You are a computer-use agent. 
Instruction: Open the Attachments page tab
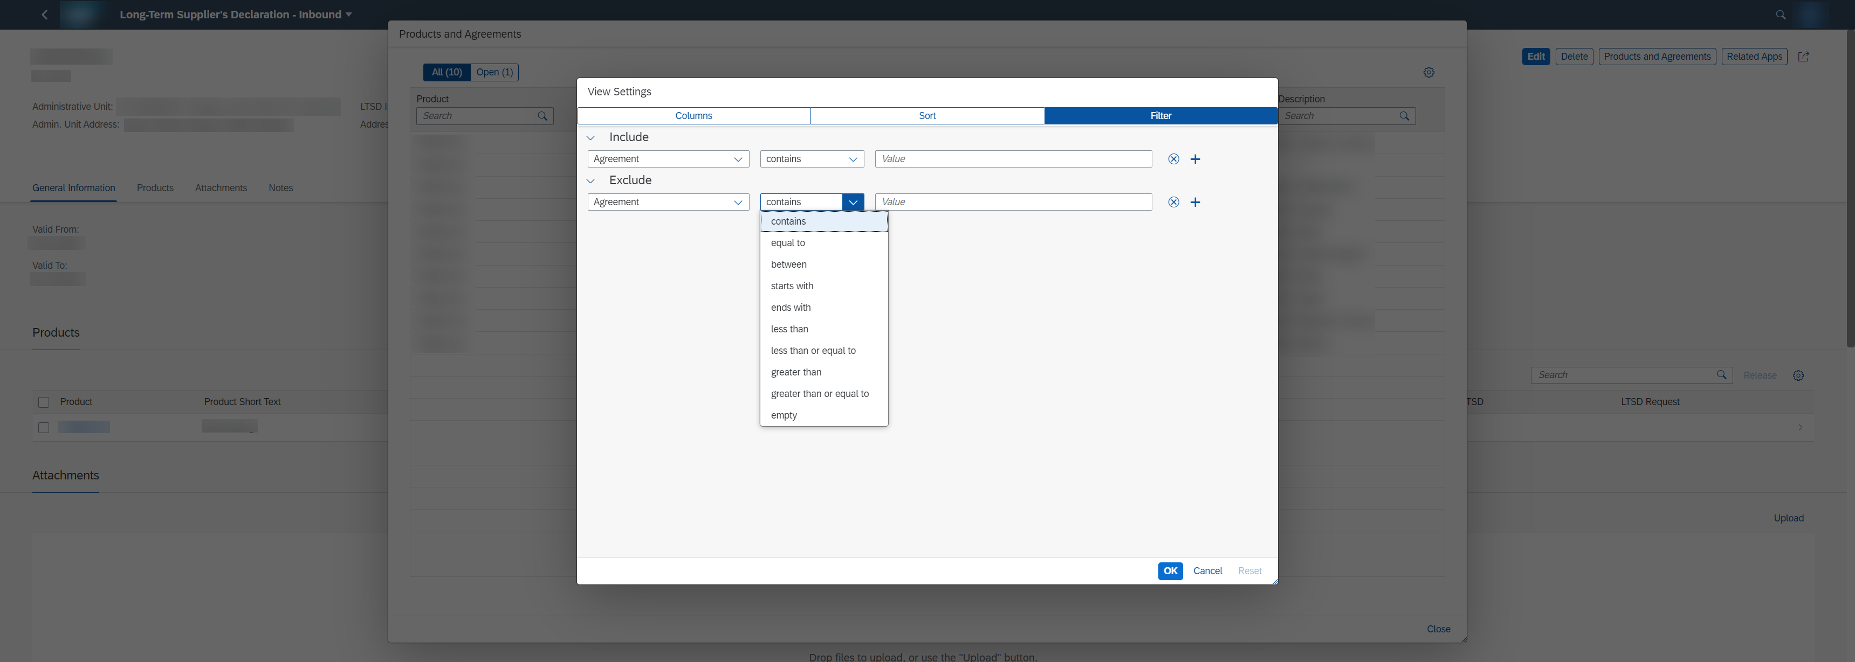coord(221,189)
